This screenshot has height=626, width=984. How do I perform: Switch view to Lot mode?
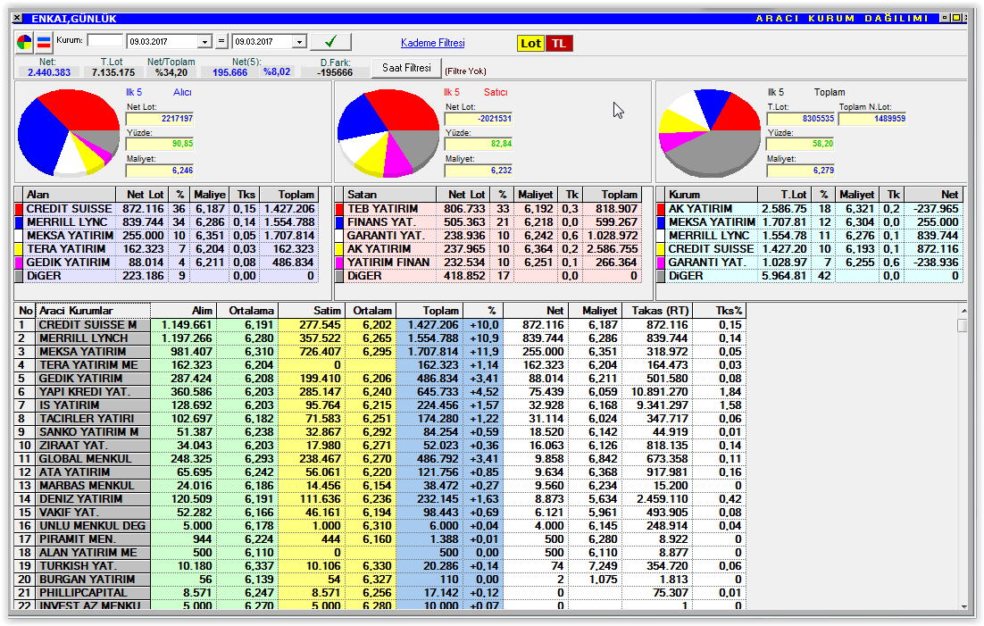tap(530, 44)
